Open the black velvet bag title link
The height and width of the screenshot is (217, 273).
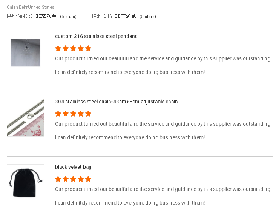73,167
